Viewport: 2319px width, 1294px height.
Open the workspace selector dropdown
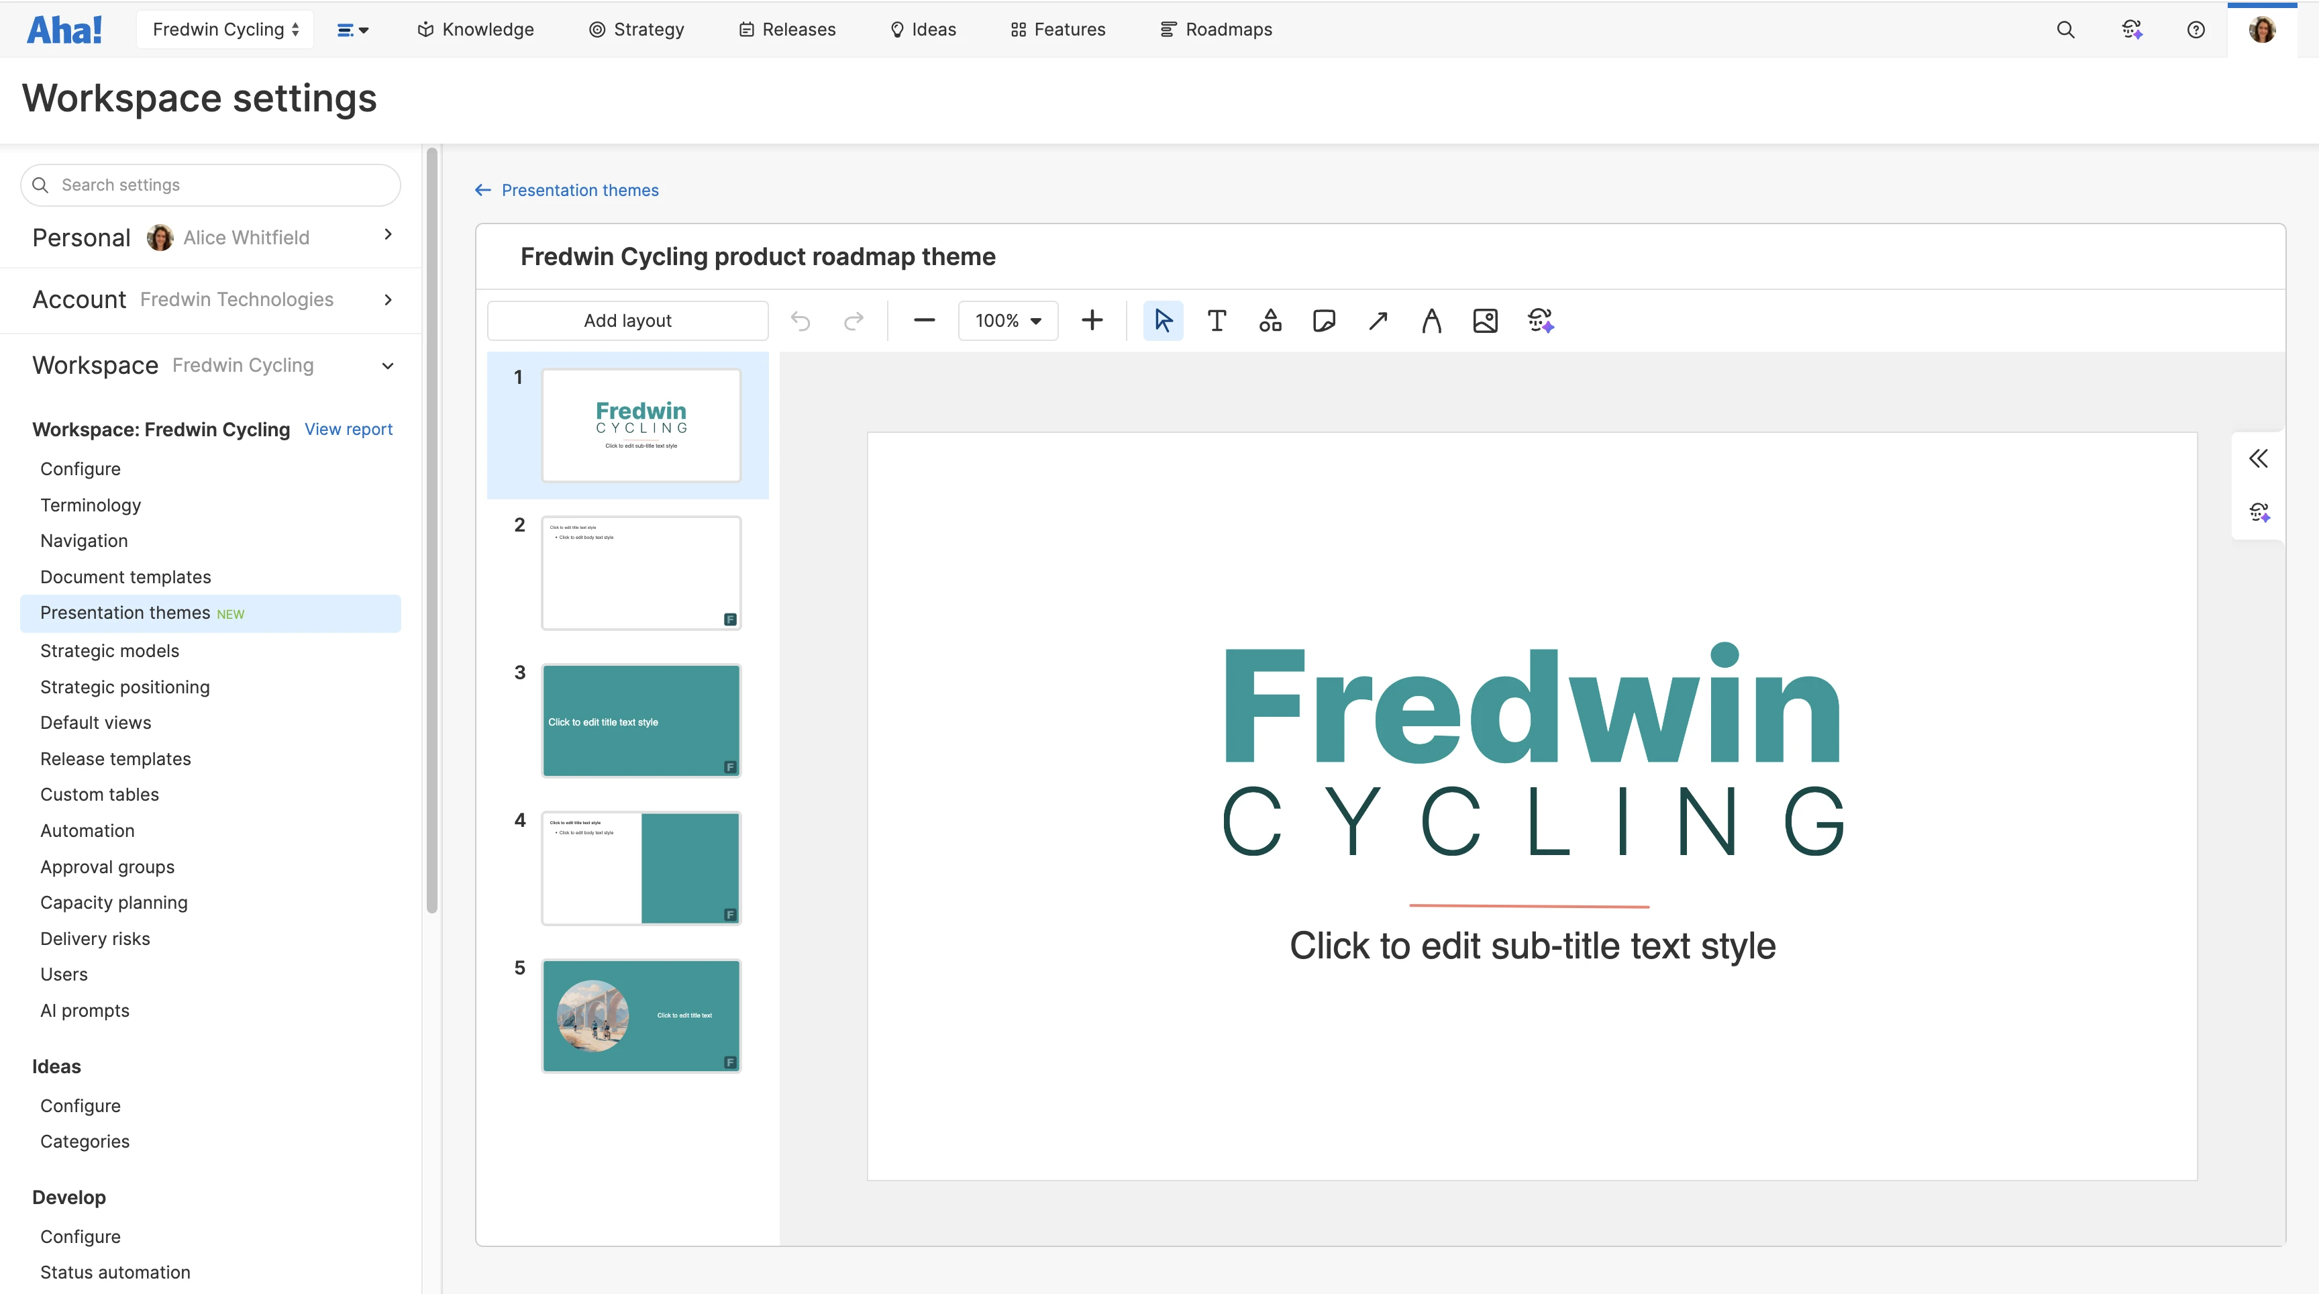(x=225, y=29)
